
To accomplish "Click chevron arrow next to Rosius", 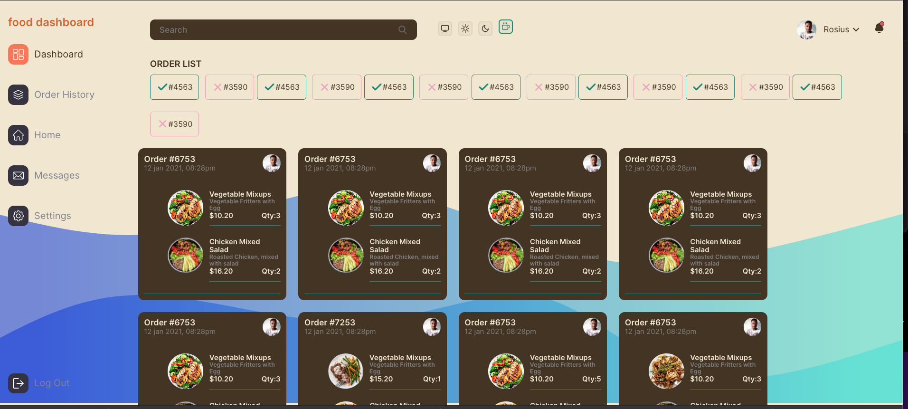I will click(856, 29).
